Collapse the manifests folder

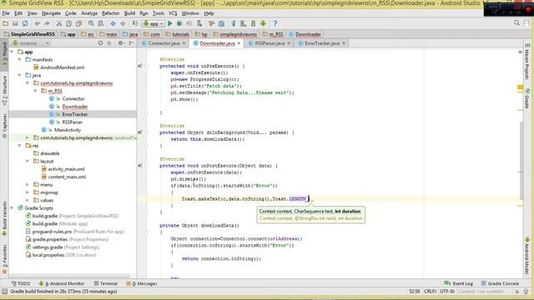pyautogui.click(x=20, y=59)
